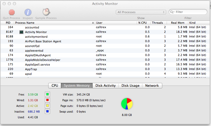This screenshot has height=126, width=211.
Task: Click the Page ins 570.0 MB value
Action: pyautogui.click(x=91, y=100)
